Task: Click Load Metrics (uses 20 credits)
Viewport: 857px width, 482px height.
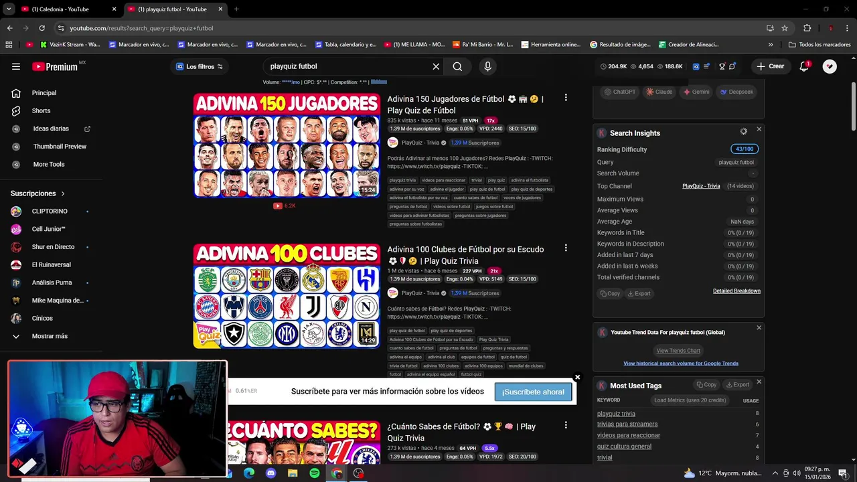Action: (x=690, y=400)
